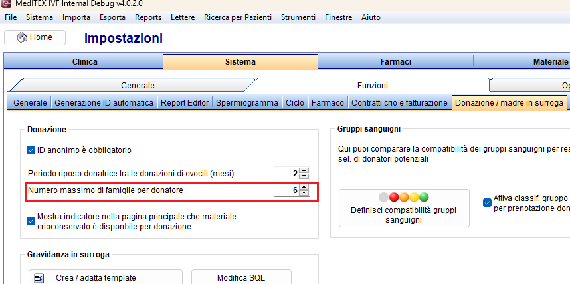Select the Sistema main tab
570x284 pixels.
coord(240,62)
